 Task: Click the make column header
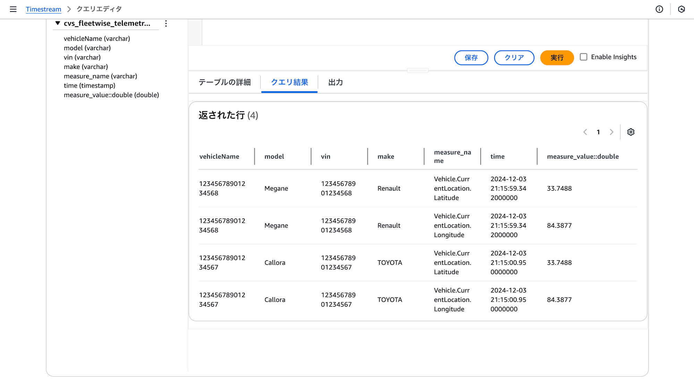pos(386,156)
